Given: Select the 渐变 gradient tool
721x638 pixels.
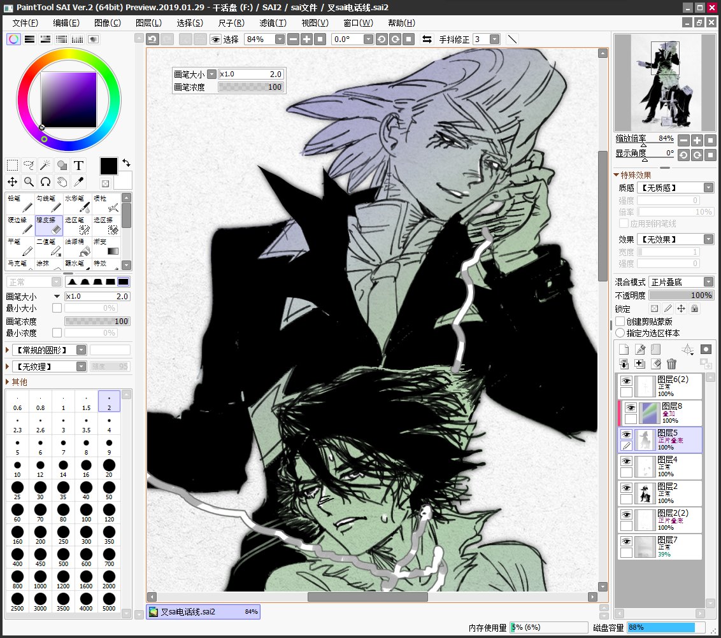Looking at the screenshot, I should pyautogui.click(x=106, y=247).
